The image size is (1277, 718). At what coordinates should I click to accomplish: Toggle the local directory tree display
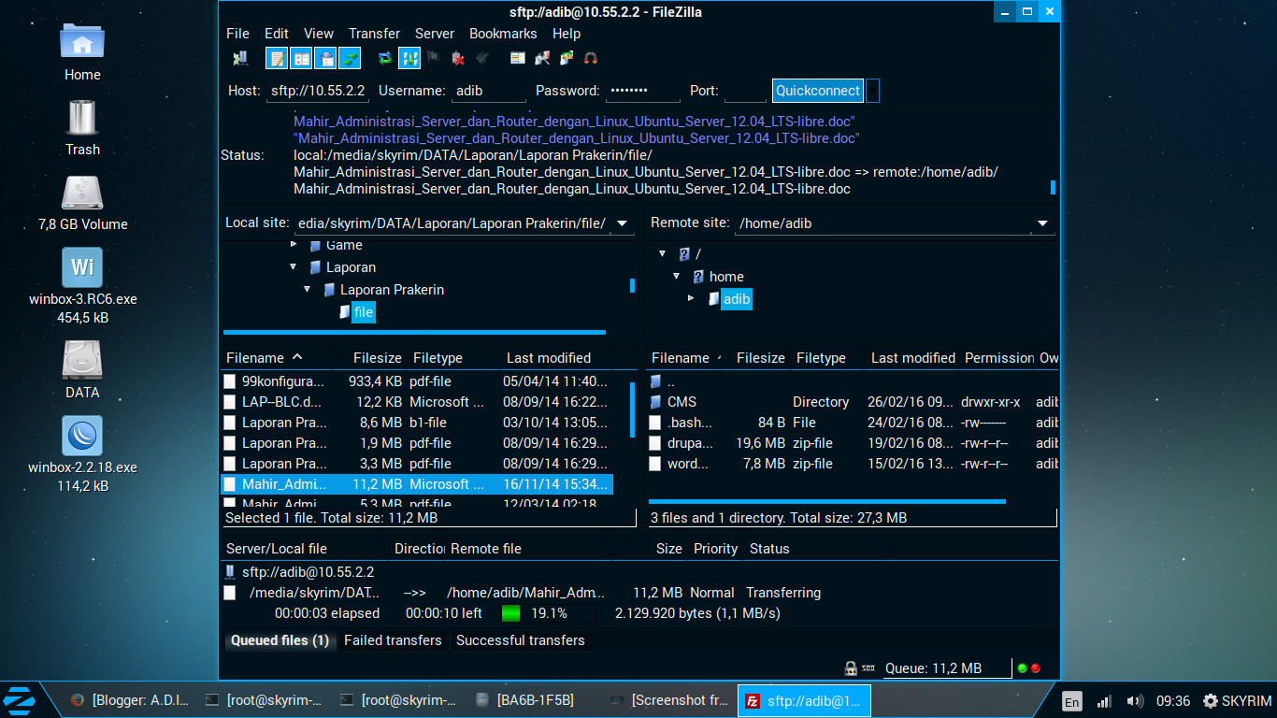coord(301,57)
